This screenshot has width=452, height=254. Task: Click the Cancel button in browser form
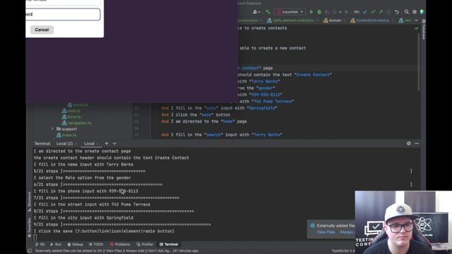point(42,30)
